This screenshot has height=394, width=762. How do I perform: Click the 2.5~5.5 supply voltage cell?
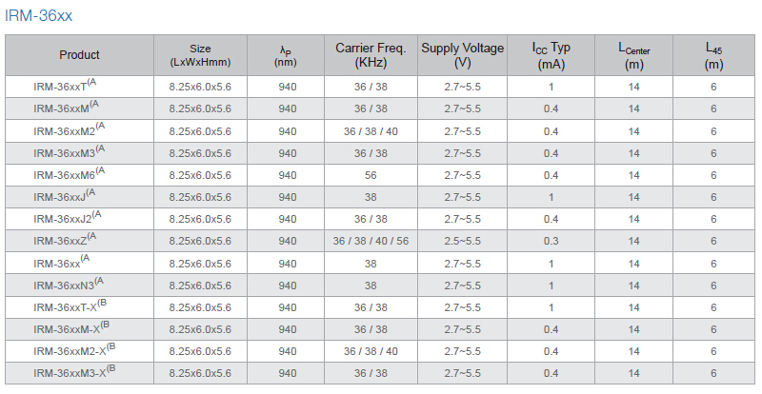[463, 241]
